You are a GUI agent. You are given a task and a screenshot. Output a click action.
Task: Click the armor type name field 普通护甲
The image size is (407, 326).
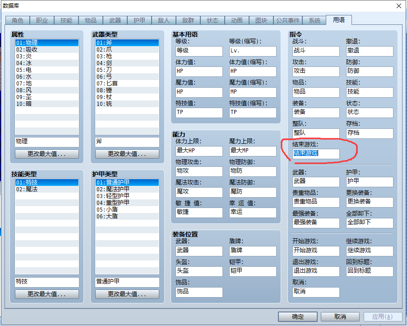click(127, 282)
